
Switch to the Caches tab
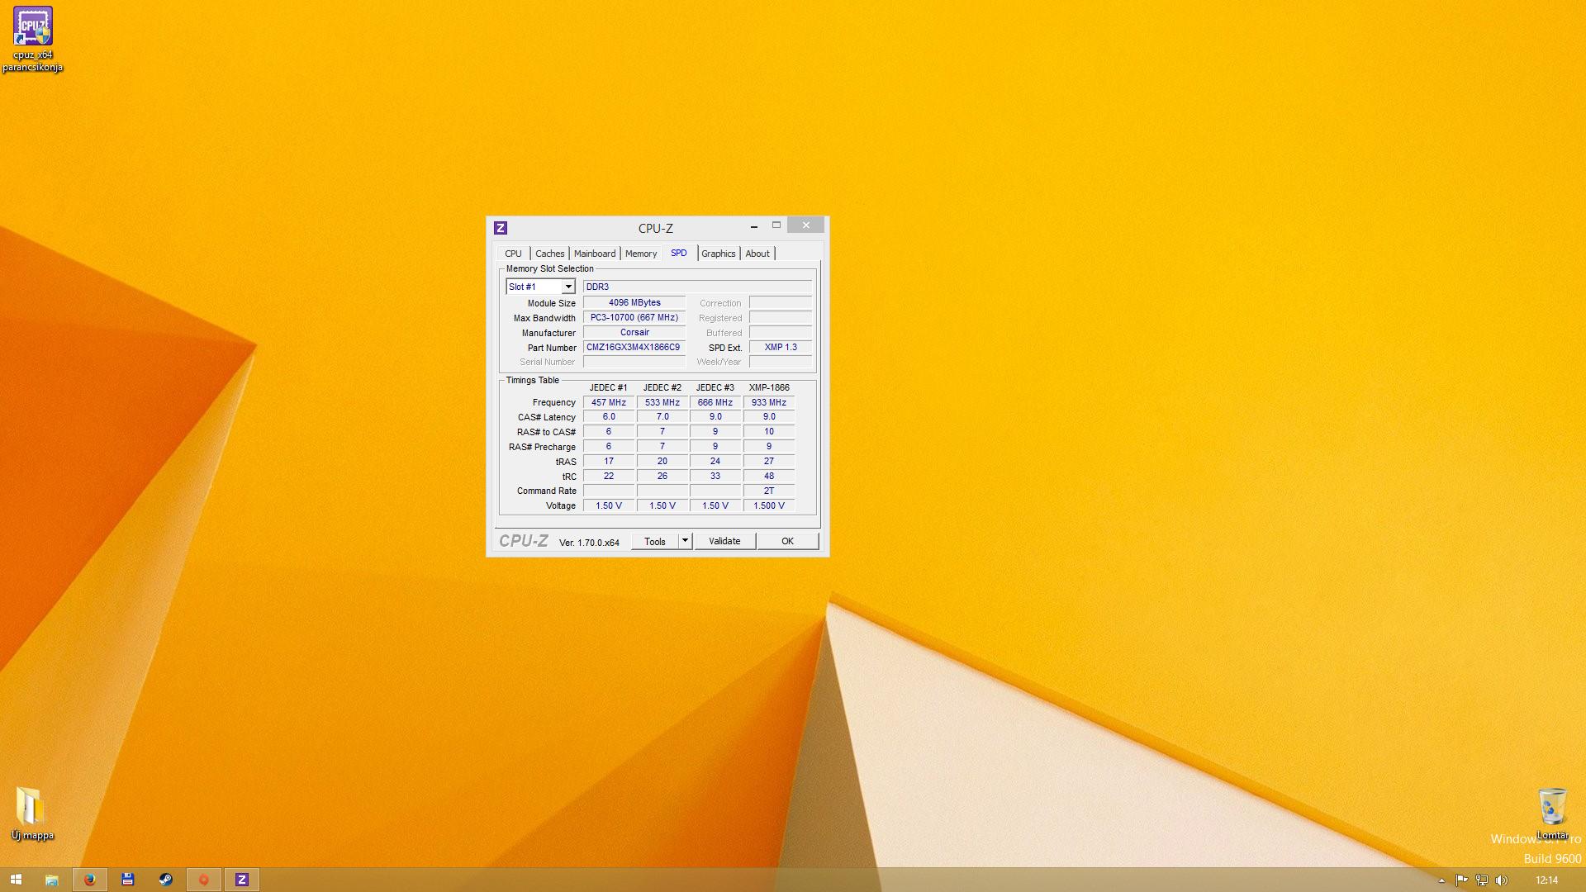(x=550, y=254)
